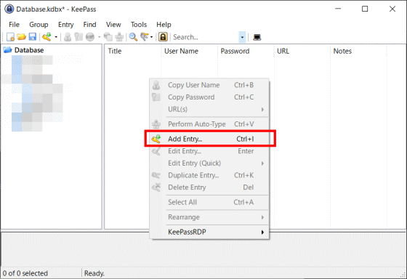Open the Help menu
The width and height of the screenshot is (407, 279).
coord(164,25)
